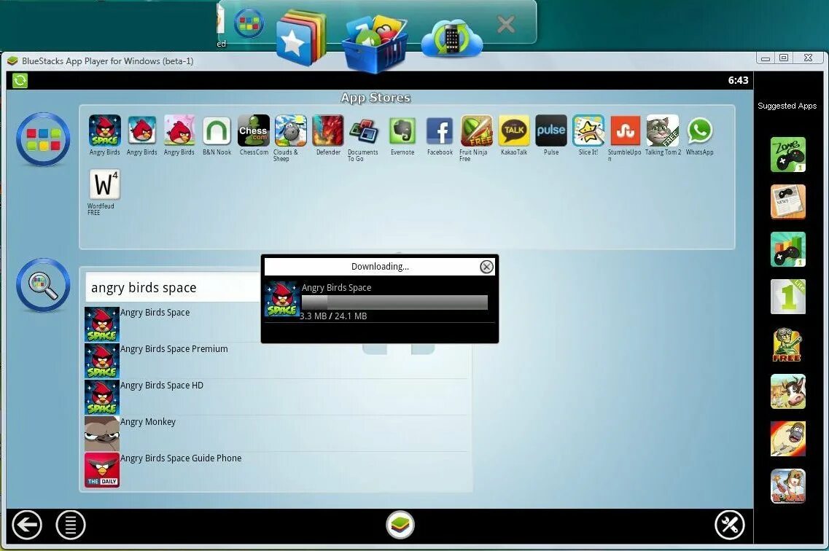The width and height of the screenshot is (829, 551).
Task: Go back with the arrow button
Action: 26,525
